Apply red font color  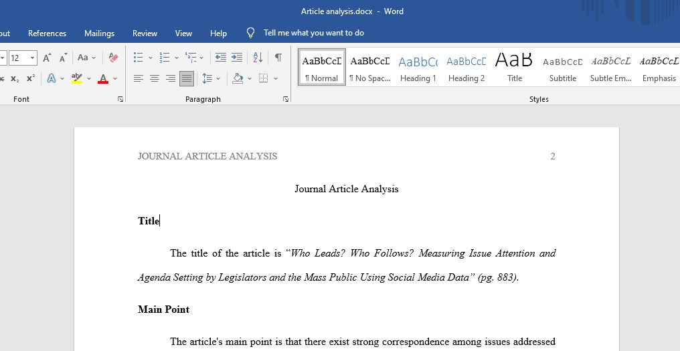103,78
